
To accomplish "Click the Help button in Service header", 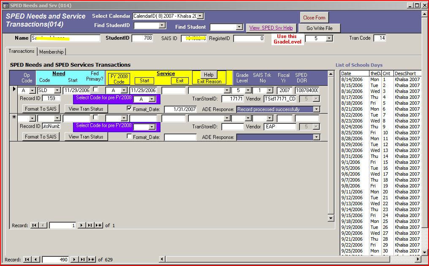I will coord(209,74).
